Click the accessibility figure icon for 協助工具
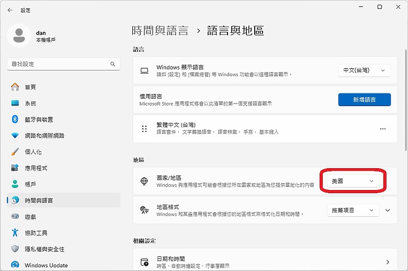The width and height of the screenshot is (408, 271). (15, 232)
